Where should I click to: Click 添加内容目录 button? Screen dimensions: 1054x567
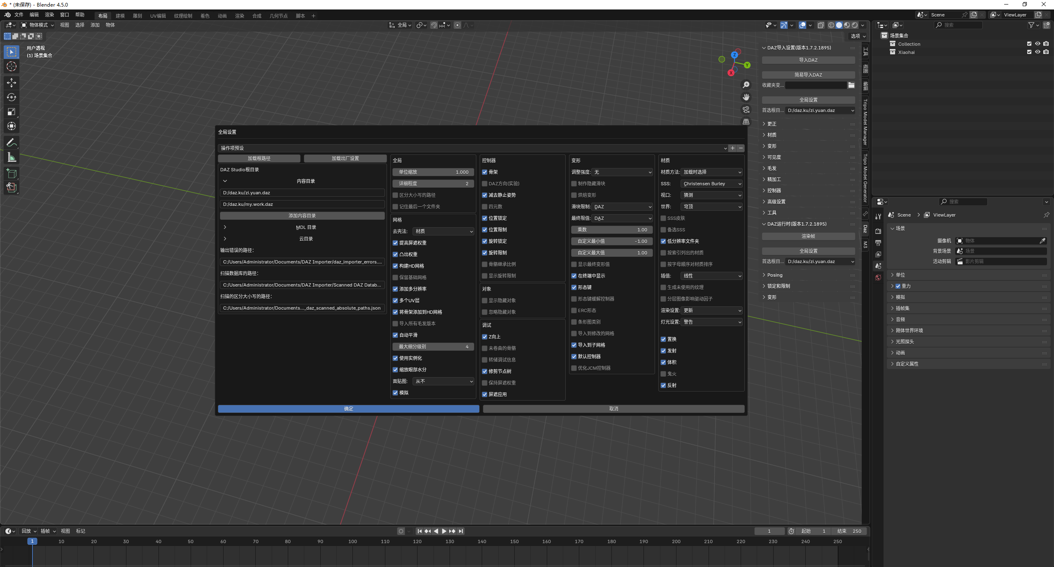[x=302, y=216]
